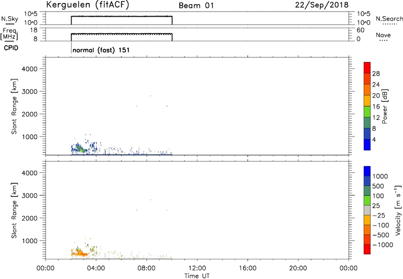The image size is (403, 279).
Task: Pick the red top segment of power colorbar
Action: (x=367, y=67)
